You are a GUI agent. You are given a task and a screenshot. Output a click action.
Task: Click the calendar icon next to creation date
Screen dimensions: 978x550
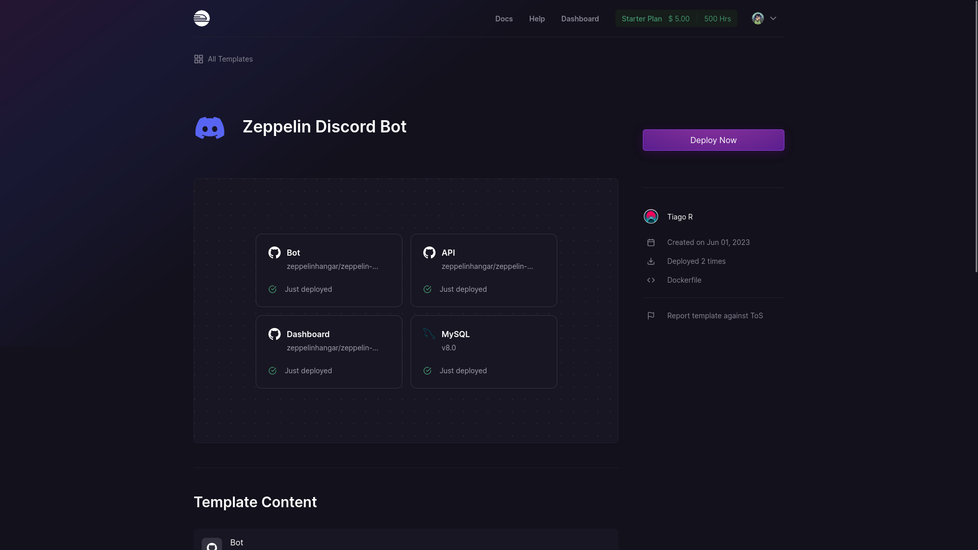(651, 242)
